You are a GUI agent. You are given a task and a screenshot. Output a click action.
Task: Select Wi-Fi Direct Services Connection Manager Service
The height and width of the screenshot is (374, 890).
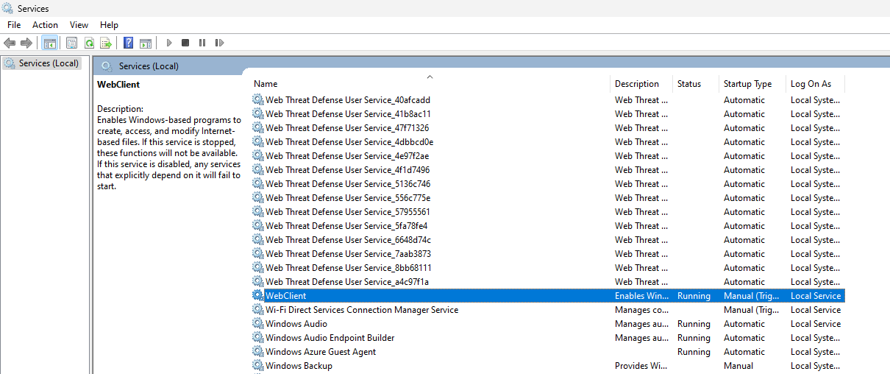tap(362, 310)
